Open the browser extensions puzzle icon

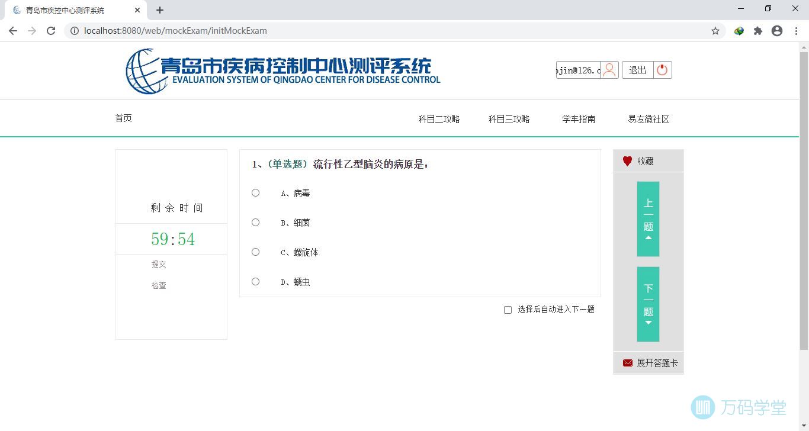click(758, 31)
